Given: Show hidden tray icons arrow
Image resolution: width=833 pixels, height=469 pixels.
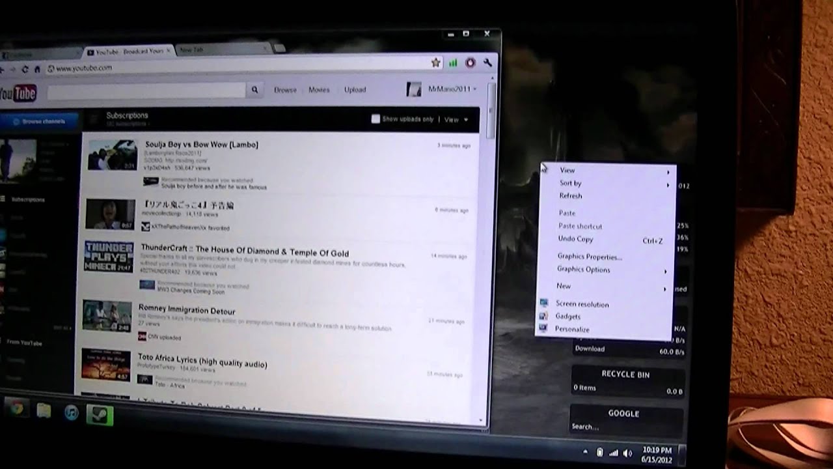Looking at the screenshot, I should [x=586, y=452].
